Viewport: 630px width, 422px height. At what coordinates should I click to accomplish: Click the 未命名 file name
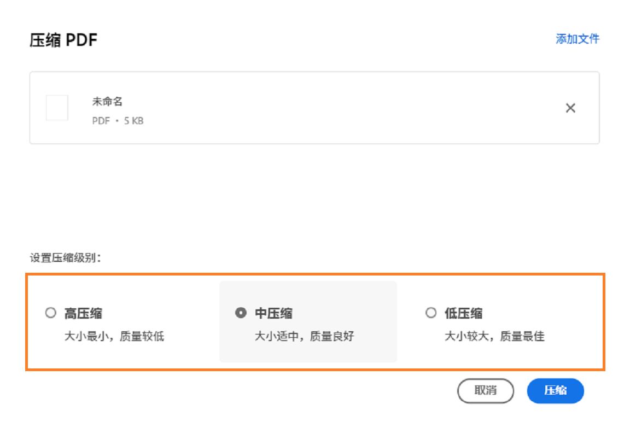point(107,102)
